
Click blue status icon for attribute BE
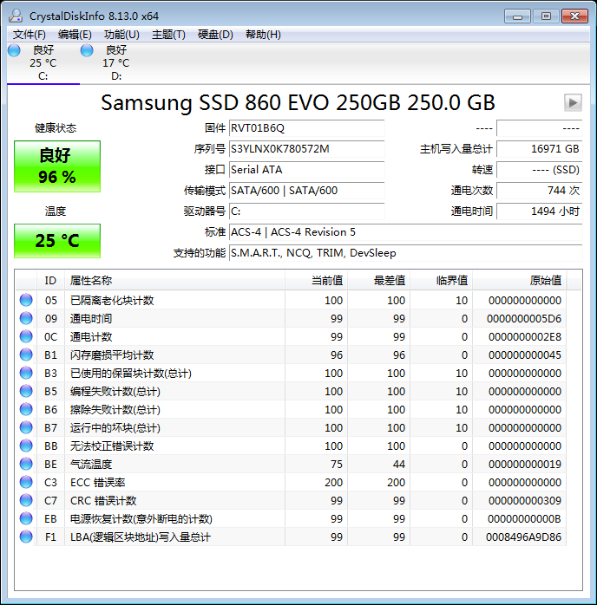tap(27, 465)
